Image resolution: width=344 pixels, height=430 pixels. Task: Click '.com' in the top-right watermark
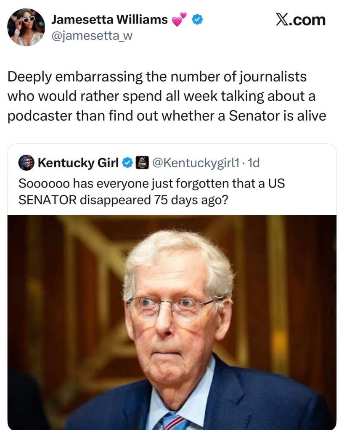pos(307,20)
